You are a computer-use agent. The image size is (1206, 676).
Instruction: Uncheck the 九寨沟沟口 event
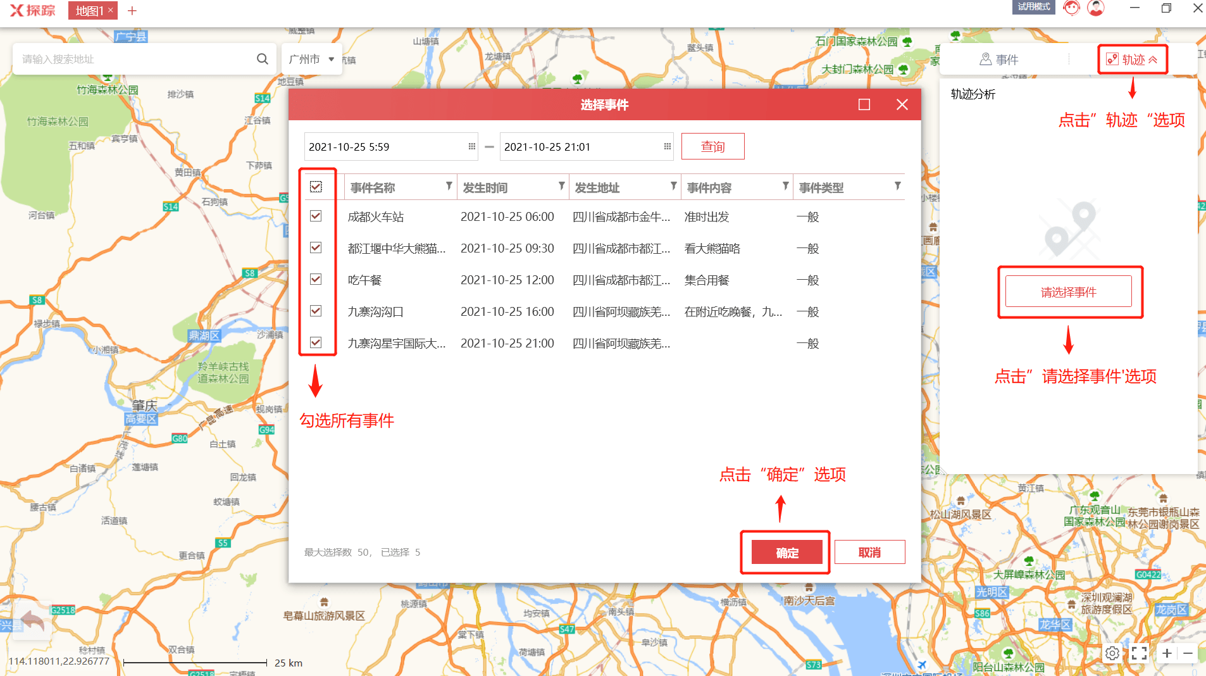coord(316,311)
